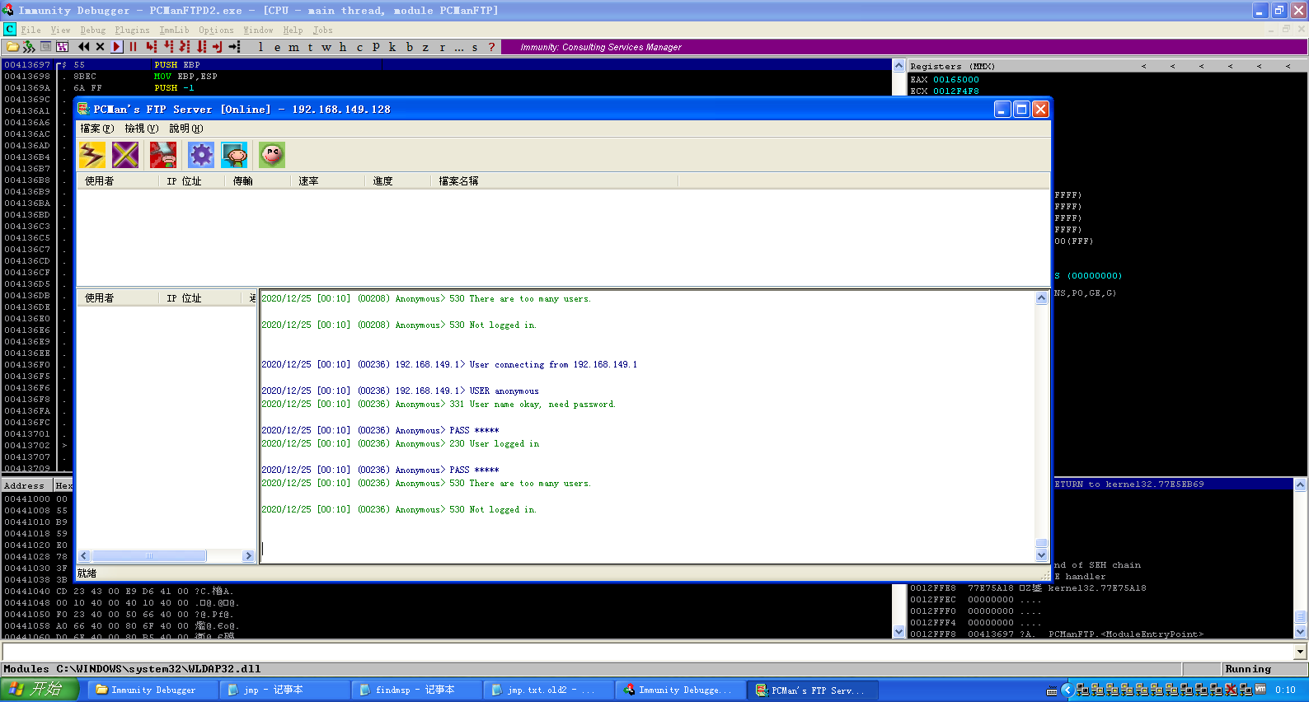Open the View menu in Immunity Debugger
Viewport: 1309px width, 702px height.
(60, 30)
